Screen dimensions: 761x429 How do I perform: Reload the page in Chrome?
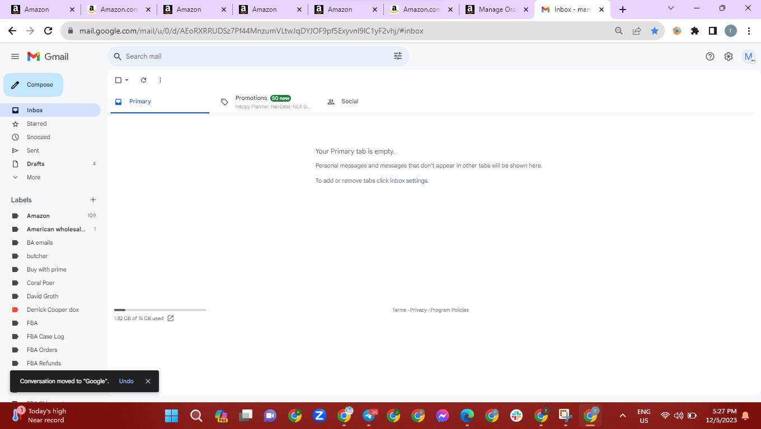pyautogui.click(x=48, y=31)
